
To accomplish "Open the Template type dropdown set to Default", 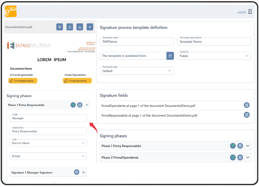I will coord(137,71).
